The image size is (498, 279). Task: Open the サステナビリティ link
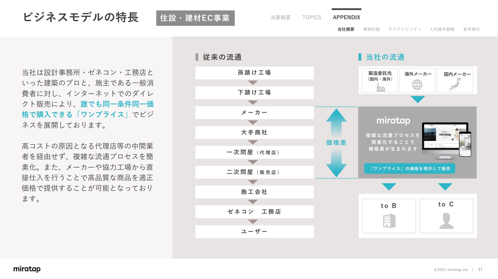[405, 29]
